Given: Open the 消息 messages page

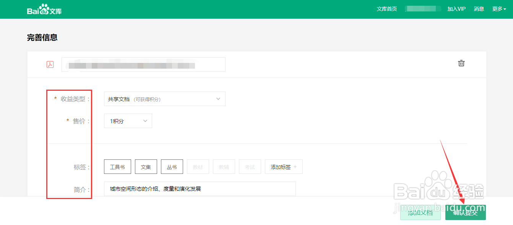Looking at the screenshot, I should (x=479, y=9).
